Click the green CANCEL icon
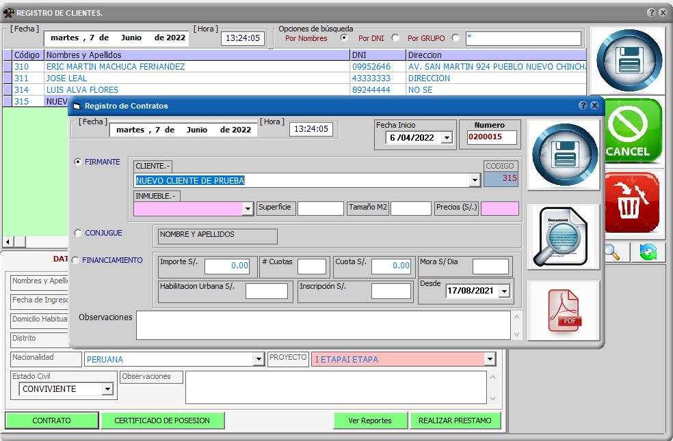Screen dimensions: 673x441 pyautogui.click(x=631, y=131)
